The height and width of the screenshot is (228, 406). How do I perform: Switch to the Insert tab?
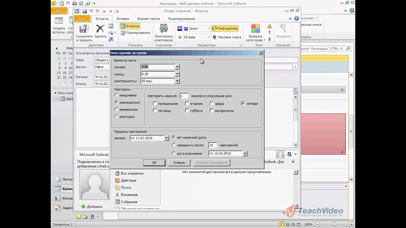pyautogui.click(x=123, y=19)
